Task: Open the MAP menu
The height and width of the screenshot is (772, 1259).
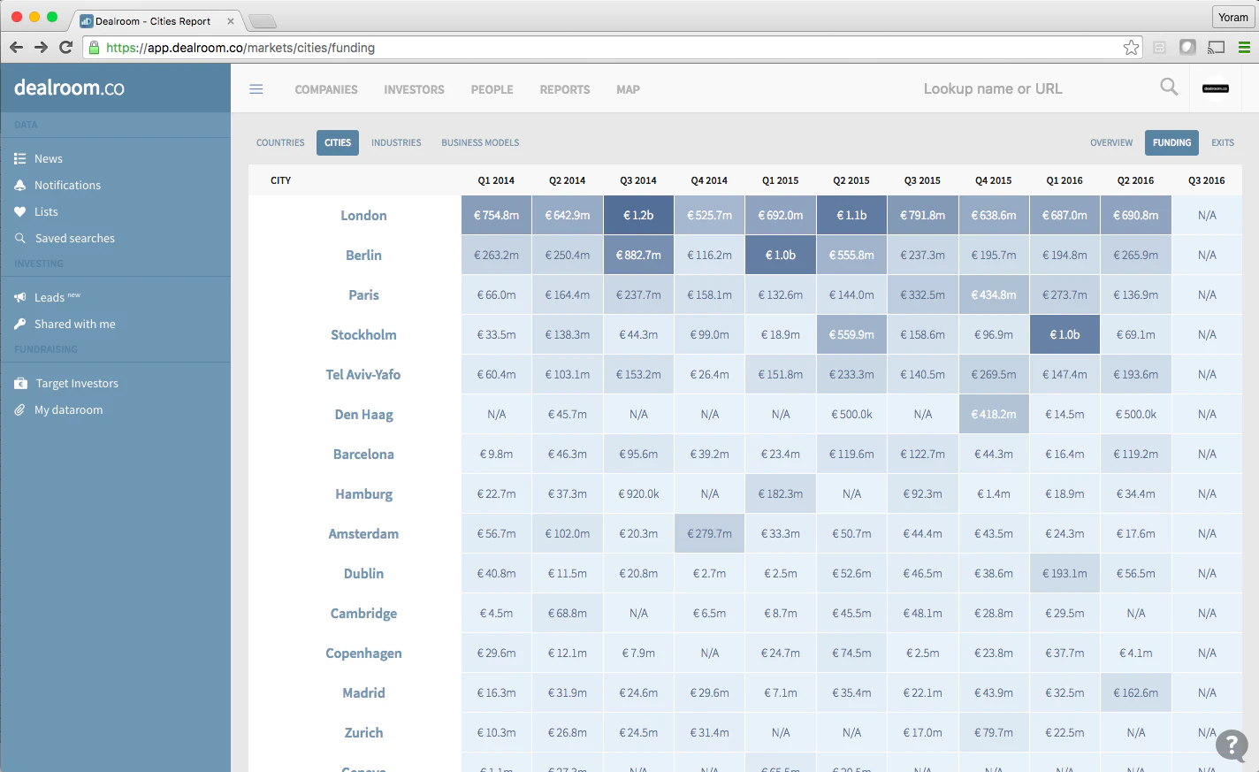Action: (x=628, y=89)
